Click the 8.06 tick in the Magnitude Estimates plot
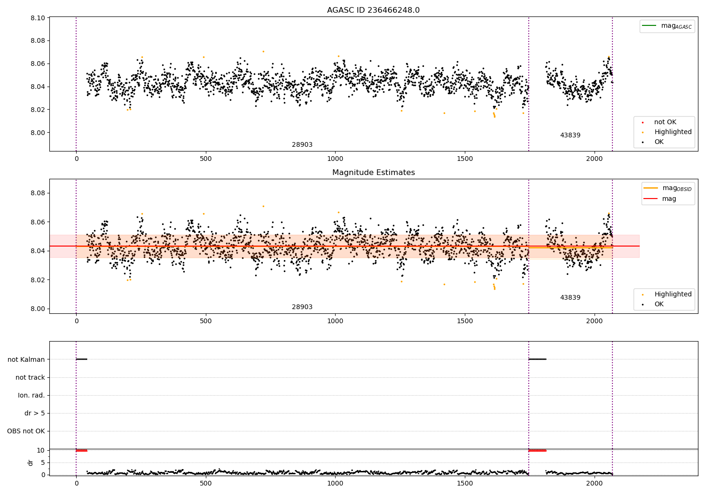Image resolution: width=705 pixels, height=494 pixels. (x=38, y=222)
